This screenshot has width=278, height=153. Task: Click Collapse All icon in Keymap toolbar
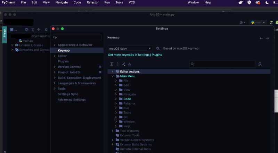(x=117, y=64)
